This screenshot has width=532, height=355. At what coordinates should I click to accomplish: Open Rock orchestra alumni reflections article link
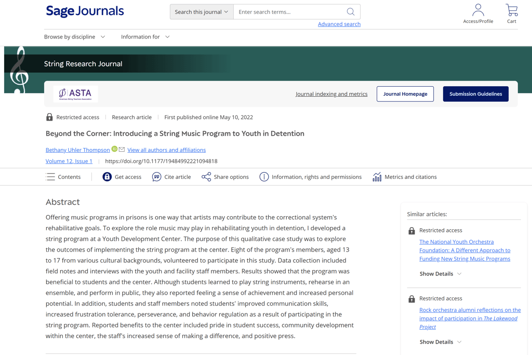point(470,318)
